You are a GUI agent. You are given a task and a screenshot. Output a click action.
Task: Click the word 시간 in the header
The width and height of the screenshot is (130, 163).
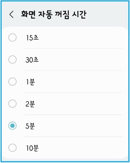(79, 15)
